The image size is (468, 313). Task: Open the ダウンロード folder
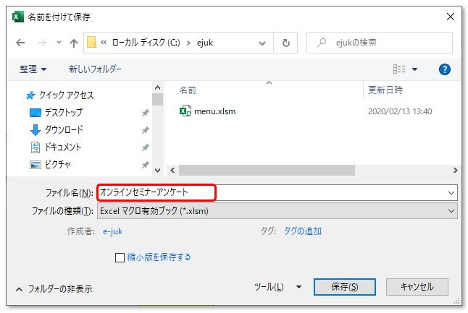point(64,129)
